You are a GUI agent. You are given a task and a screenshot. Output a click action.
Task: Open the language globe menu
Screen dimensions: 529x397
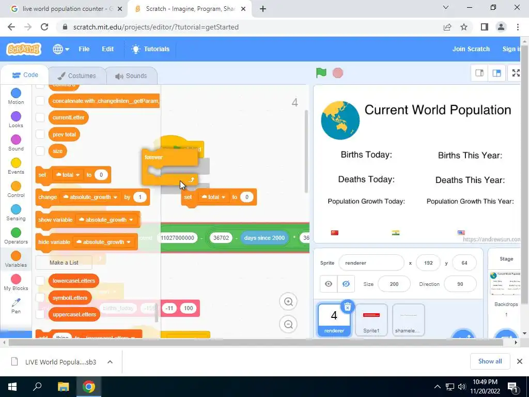[x=61, y=49]
